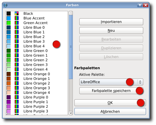Click Neu to create a new color
This screenshot has height=125, width=156.
(x=111, y=30)
